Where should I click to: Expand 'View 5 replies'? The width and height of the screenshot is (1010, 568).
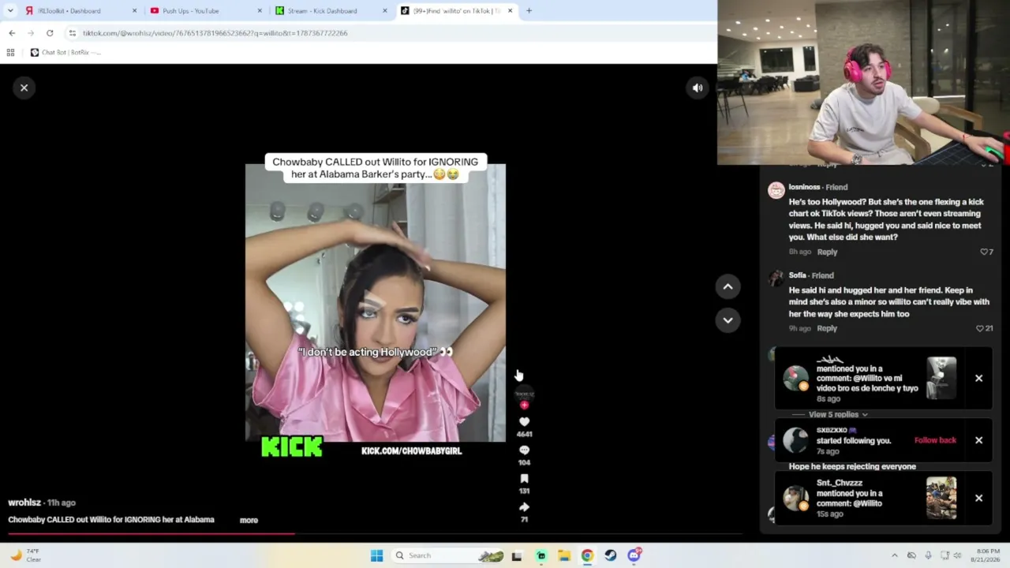[838, 414]
